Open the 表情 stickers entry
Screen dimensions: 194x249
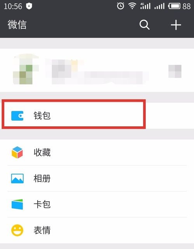pos(97,230)
